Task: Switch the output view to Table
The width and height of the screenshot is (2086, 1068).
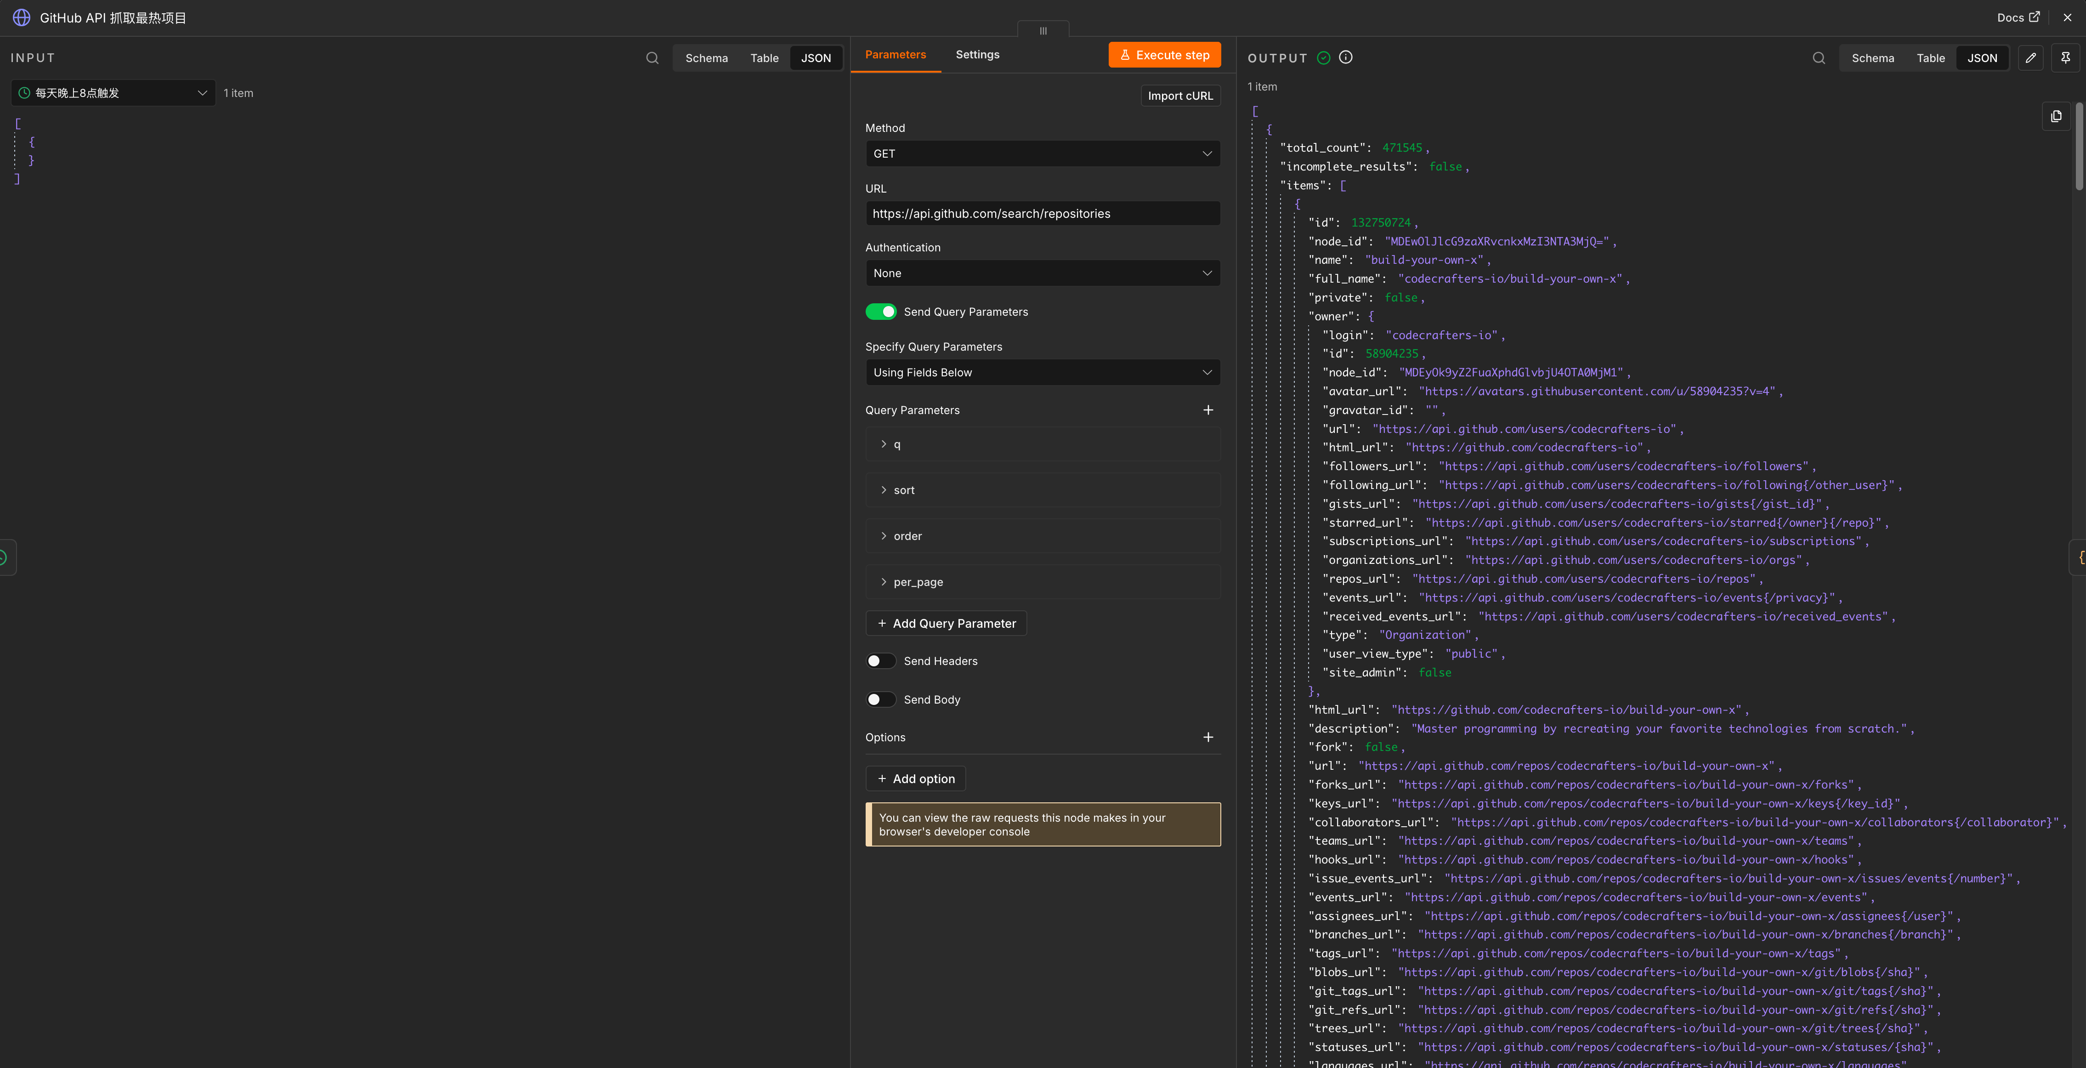Action: 1931,58
